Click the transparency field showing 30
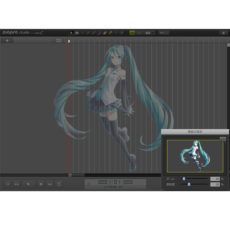The image size is (230, 230). tap(215, 184)
